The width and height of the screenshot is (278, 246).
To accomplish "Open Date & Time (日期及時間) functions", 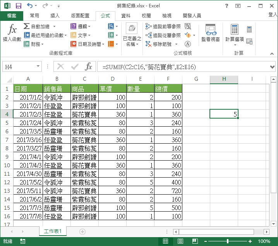I will point(87,44).
